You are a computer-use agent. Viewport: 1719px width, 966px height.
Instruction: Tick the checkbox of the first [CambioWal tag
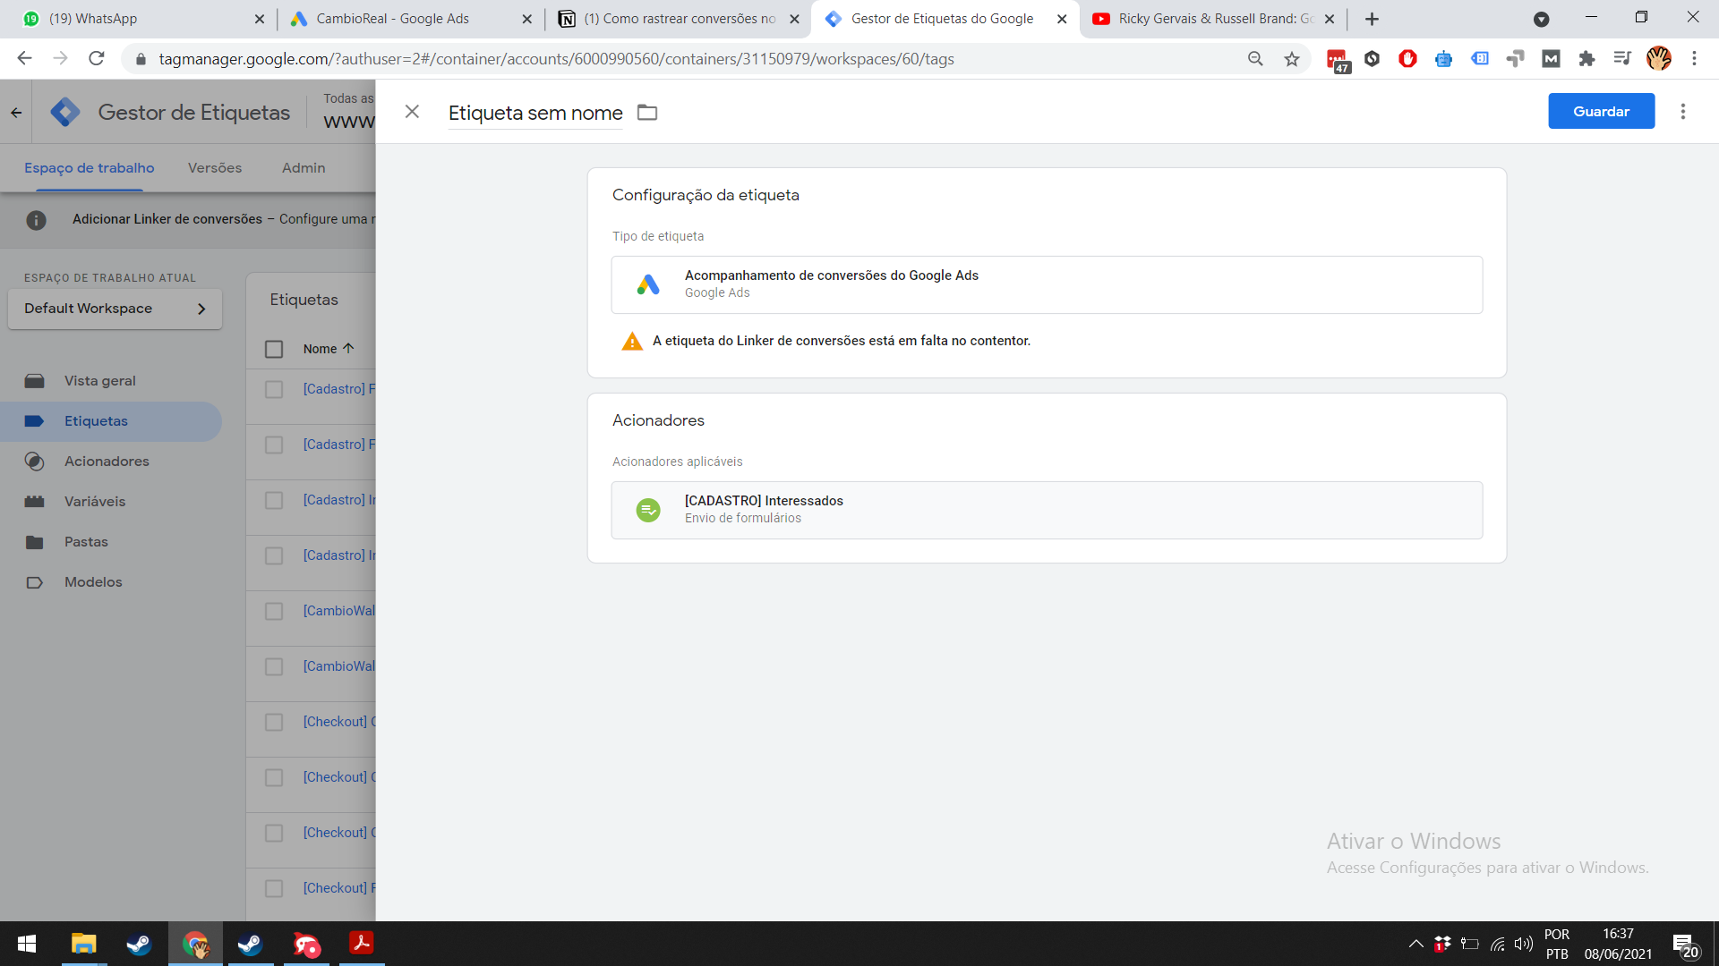pos(274,611)
